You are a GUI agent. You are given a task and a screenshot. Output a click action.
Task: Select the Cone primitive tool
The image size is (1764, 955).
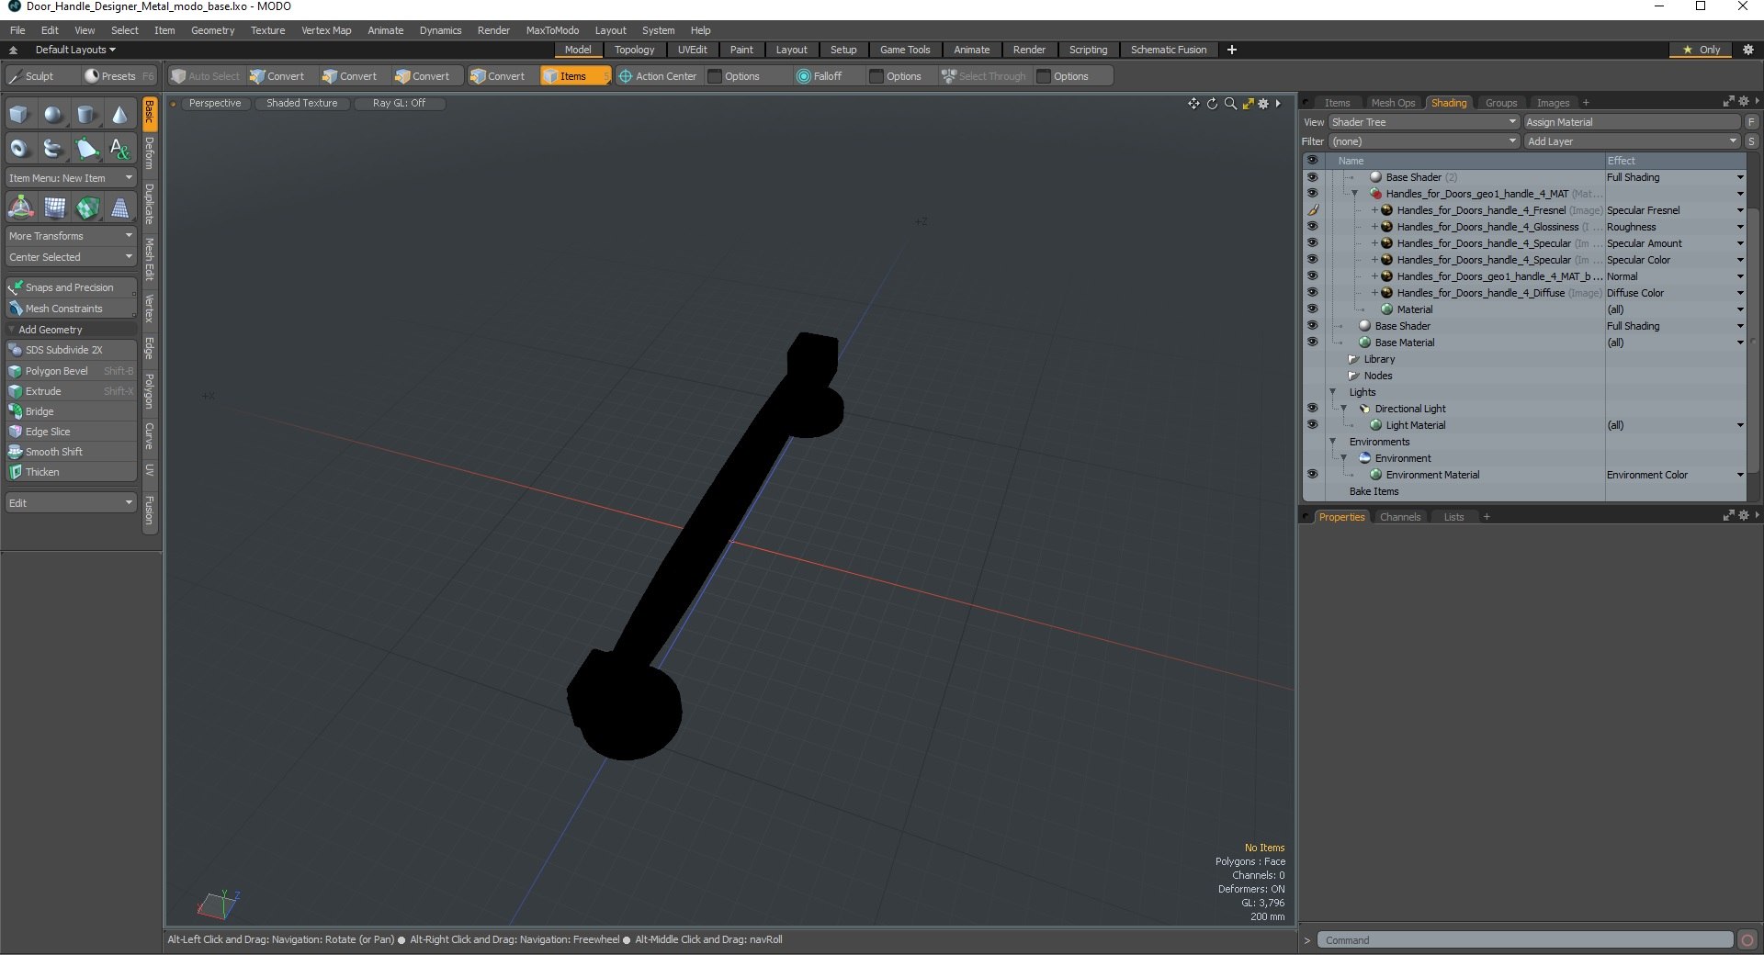pyautogui.click(x=119, y=115)
